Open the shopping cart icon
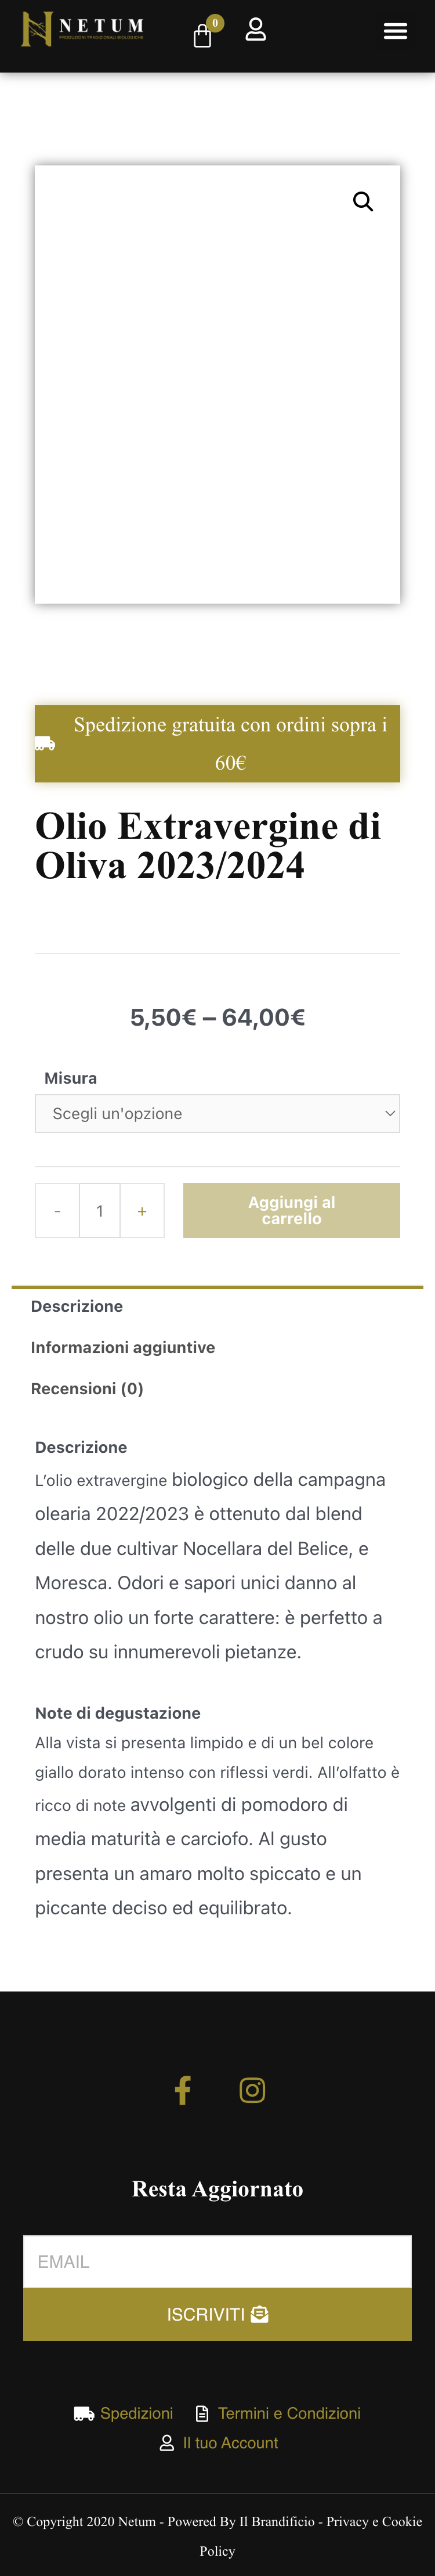Image resolution: width=435 pixels, height=2576 pixels. pos(203,36)
